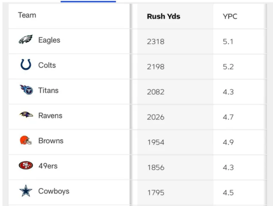The height and width of the screenshot is (206, 273).
Task: Open the Colts team link
Action: pos(47,65)
